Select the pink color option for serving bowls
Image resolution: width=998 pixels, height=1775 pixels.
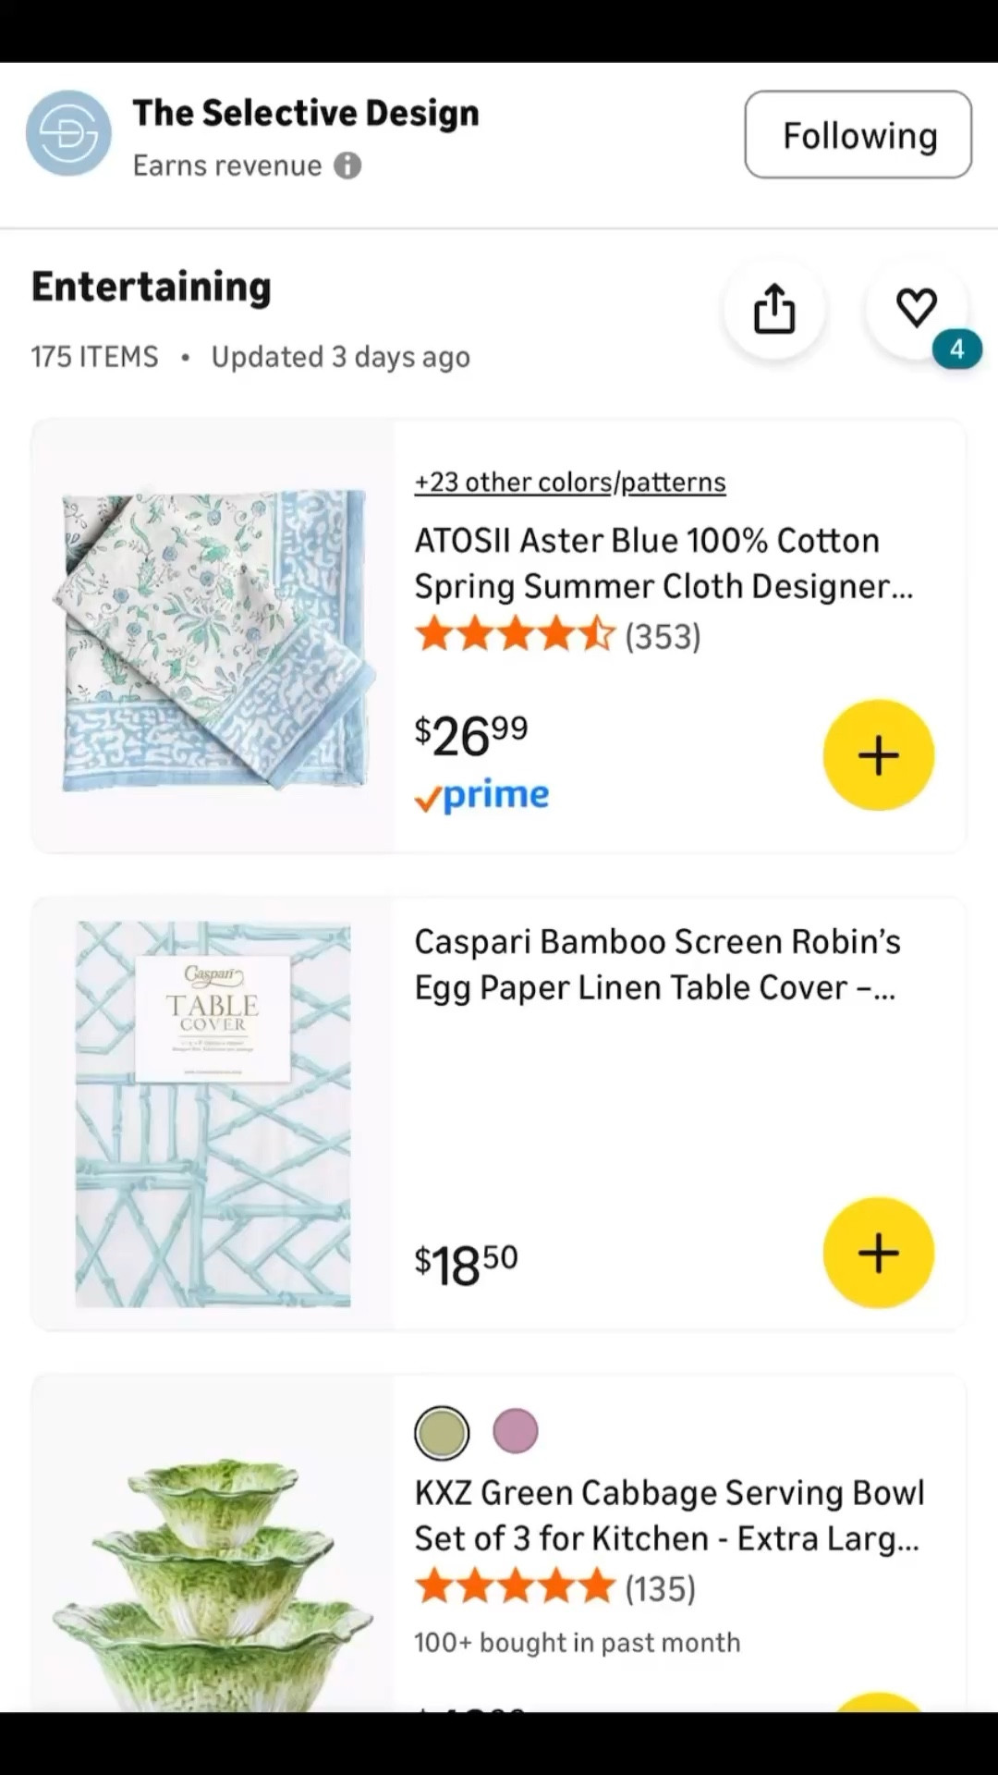pyautogui.click(x=515, y=1430)
